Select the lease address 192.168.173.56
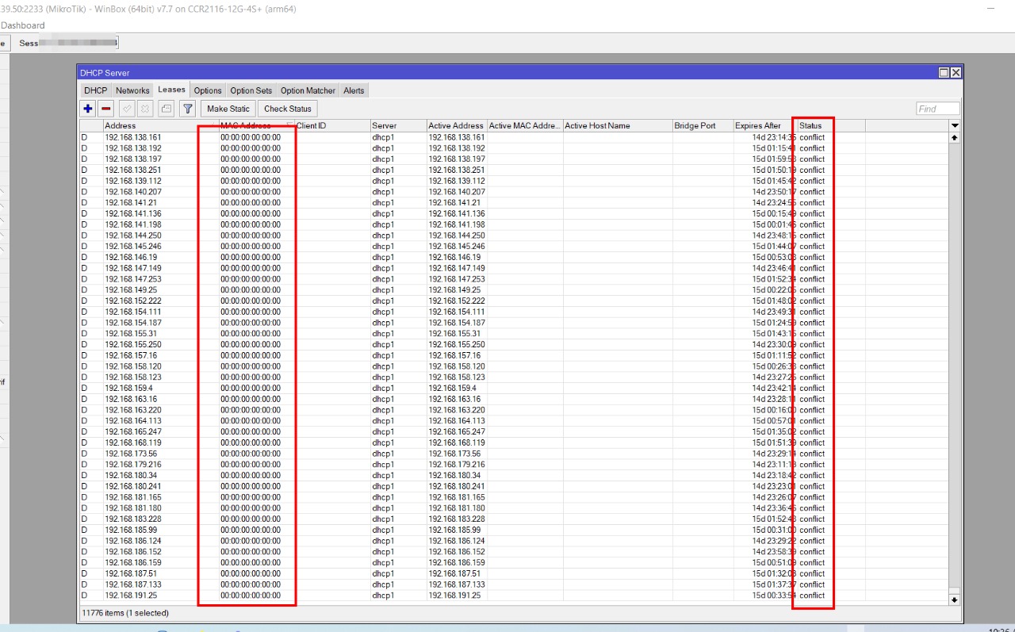Viewport: 1015px width, 632px height. pyautogui.click(x=130, y=454)
